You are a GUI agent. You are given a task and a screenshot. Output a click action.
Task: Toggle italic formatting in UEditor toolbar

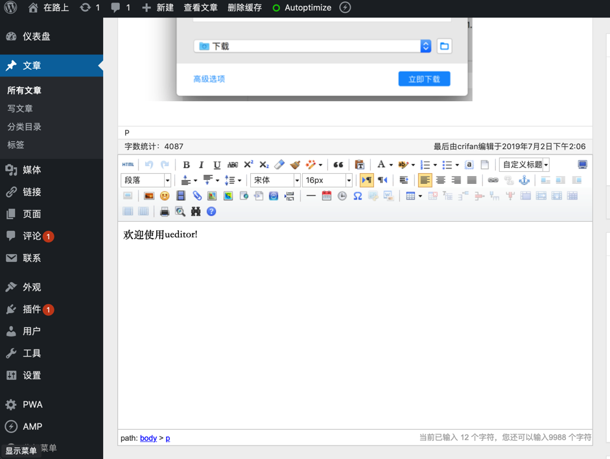coord(201,165)
